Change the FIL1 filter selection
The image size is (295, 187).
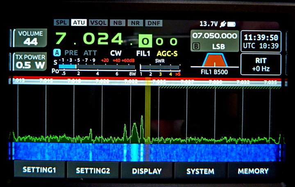click(x=143, y=54)
